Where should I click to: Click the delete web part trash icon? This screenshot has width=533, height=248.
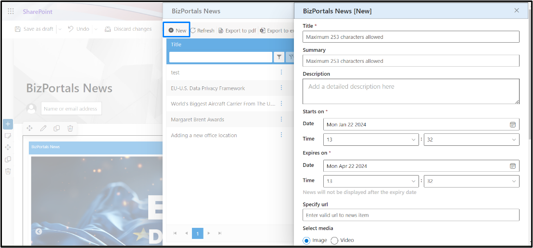pos(70,128)
